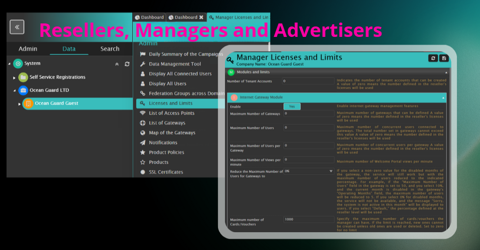Image resolution: width=480 pixels, height=250 pixels.
Task: Save the Manager Licenses and Limits form
Action: [444, 58]
